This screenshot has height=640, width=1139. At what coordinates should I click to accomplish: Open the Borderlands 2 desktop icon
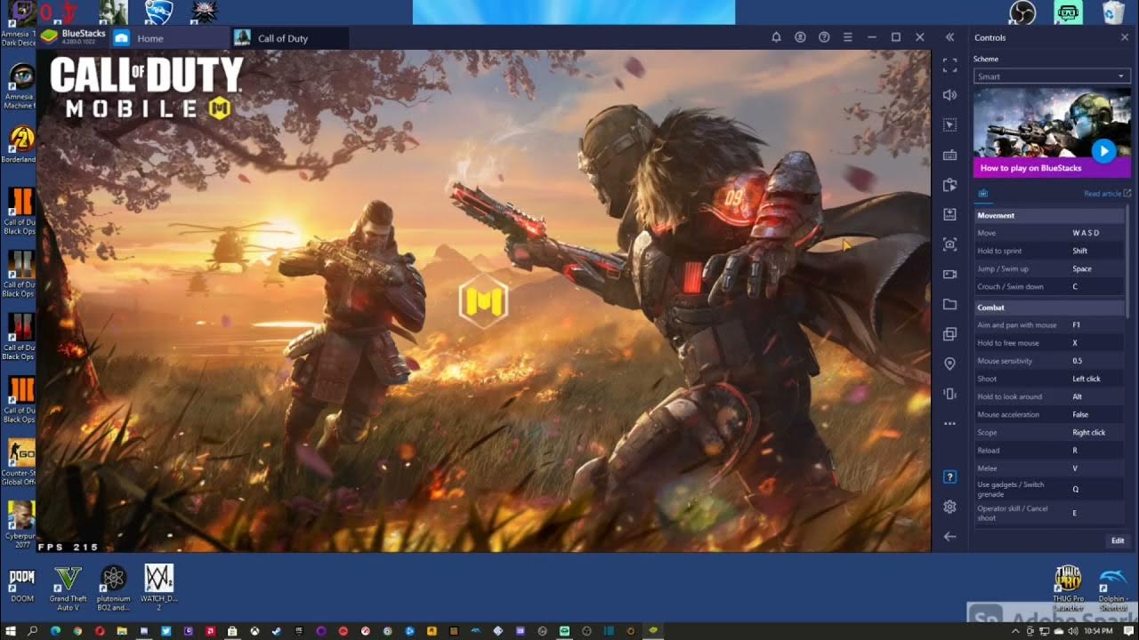20,145
